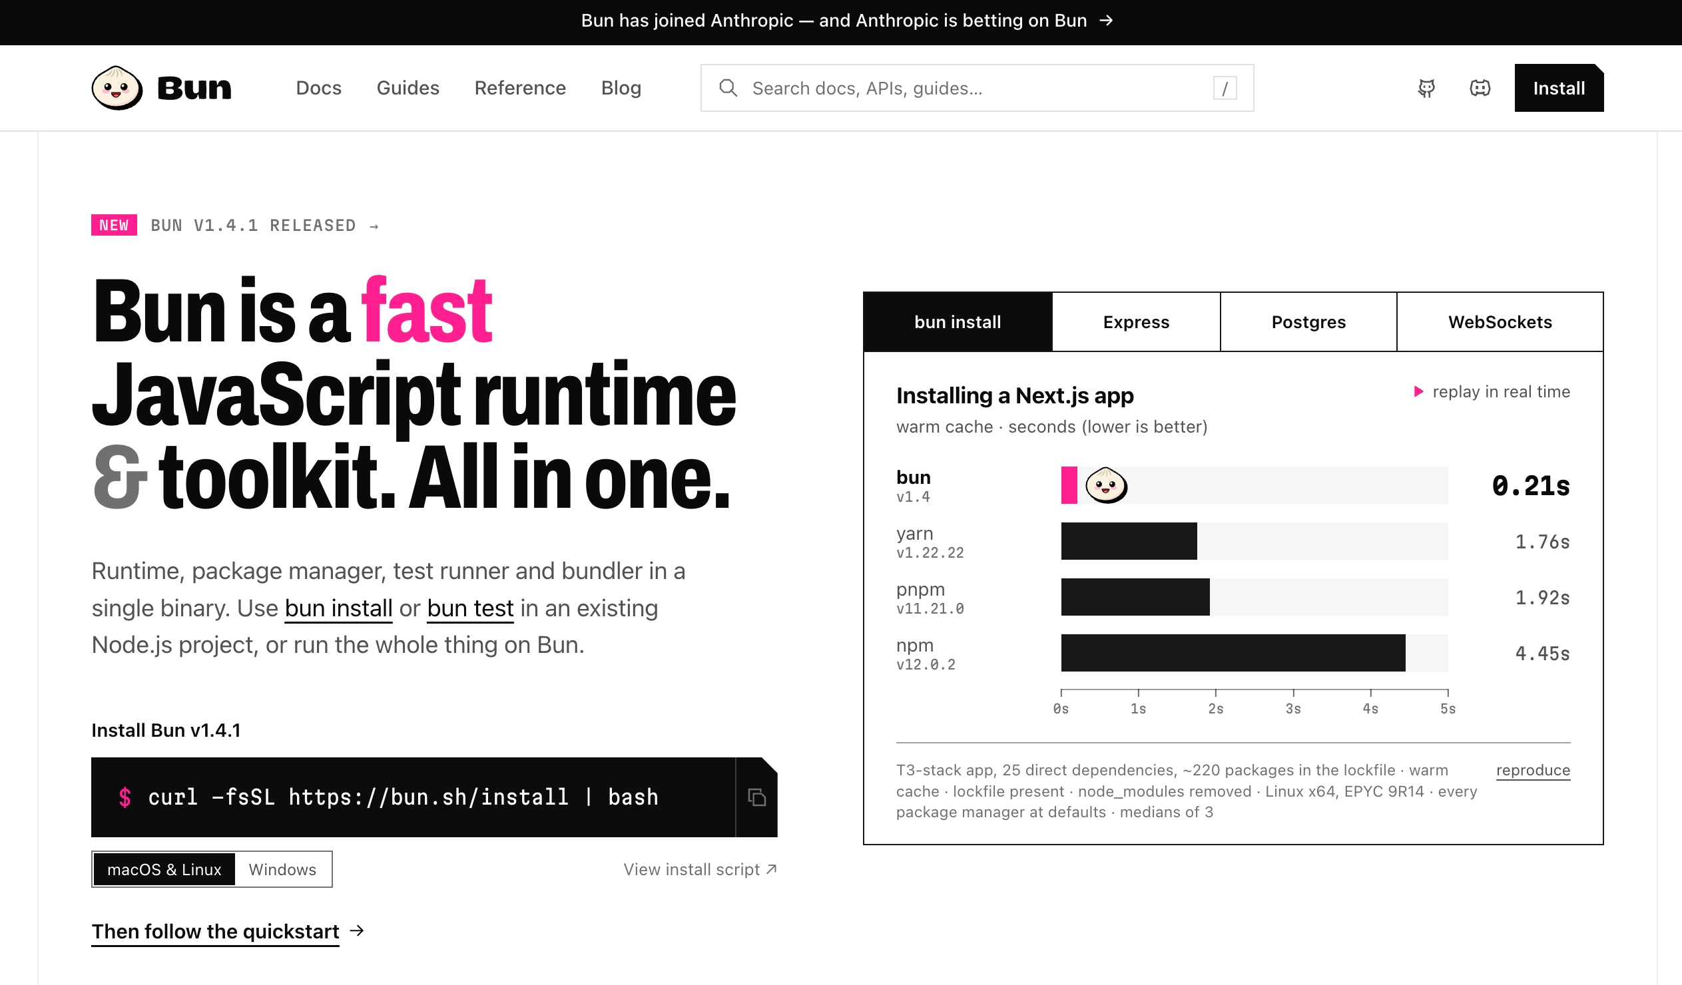The width and height of the screenshot is (1682, 985).
Task: Select the bun install benchmark tab
Action: coord(958,321)
